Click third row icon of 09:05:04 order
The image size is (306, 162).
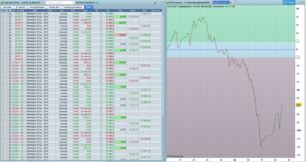pos(10,59)
